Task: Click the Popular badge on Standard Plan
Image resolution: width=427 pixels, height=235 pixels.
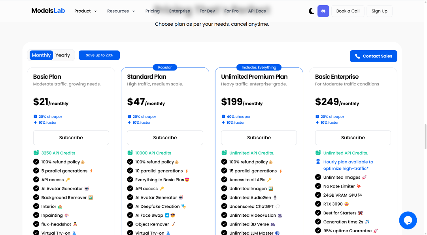Action: pyautogui.click(x=165, y=67)
